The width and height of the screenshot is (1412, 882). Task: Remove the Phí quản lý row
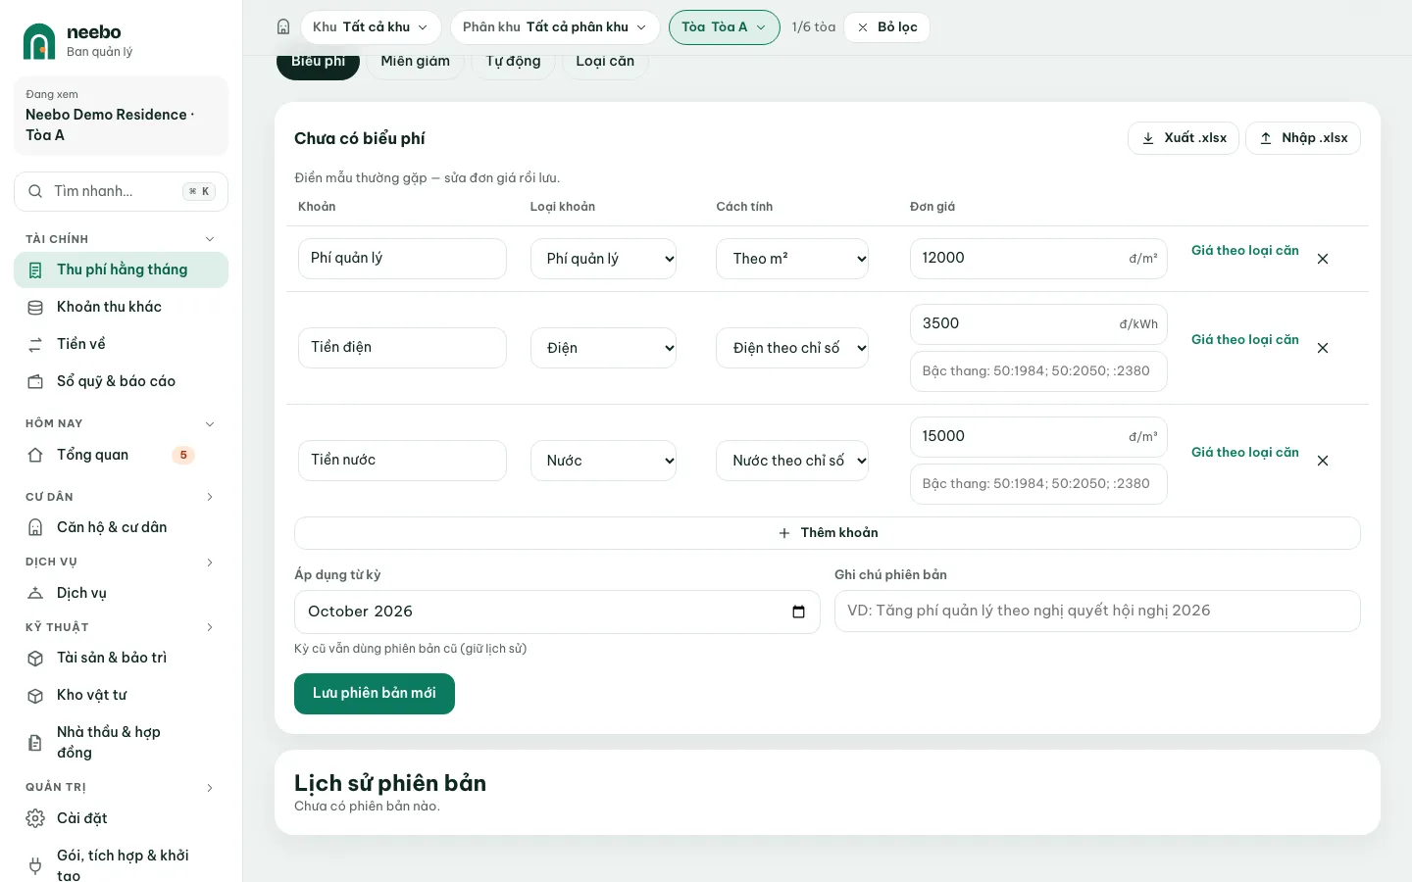point(1323,259)
